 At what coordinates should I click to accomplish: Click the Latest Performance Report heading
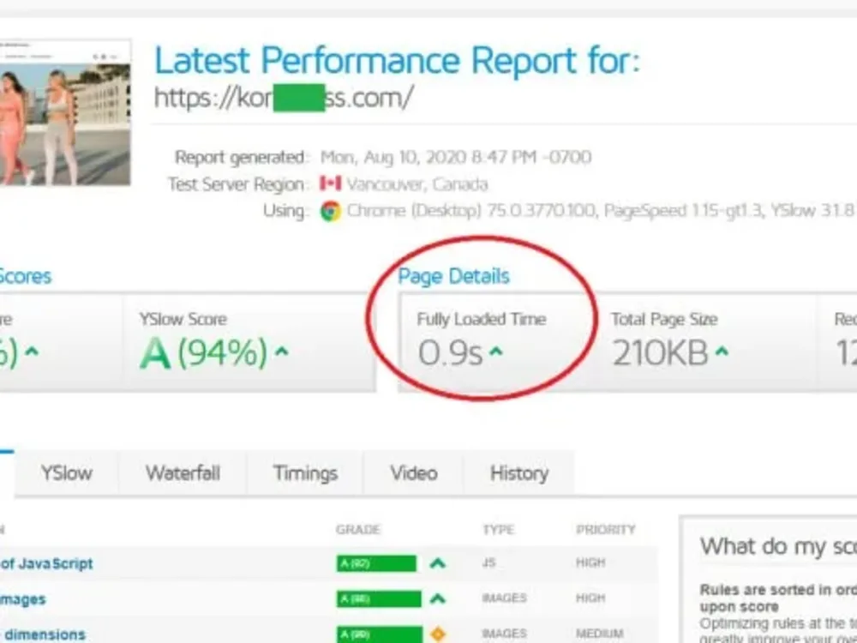point(397,60)
